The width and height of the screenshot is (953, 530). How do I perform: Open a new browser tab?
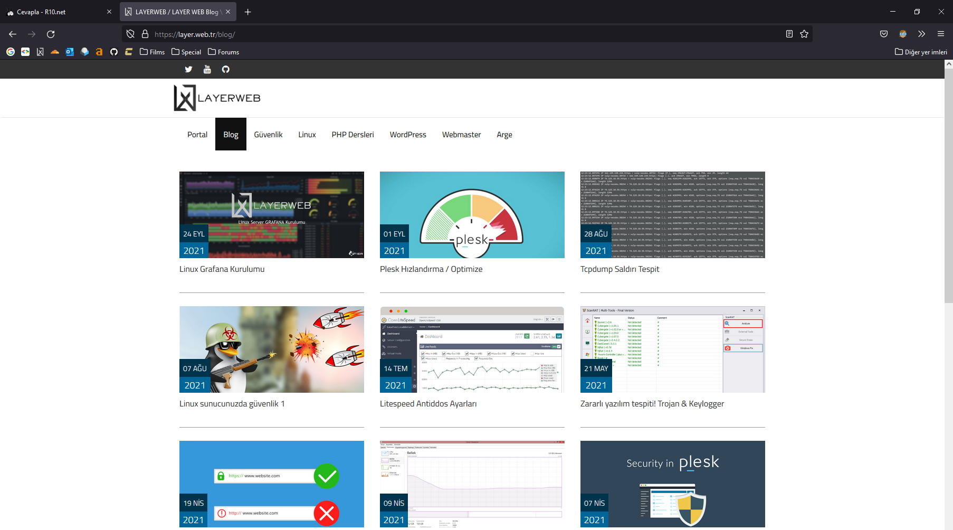coord(247,12)
